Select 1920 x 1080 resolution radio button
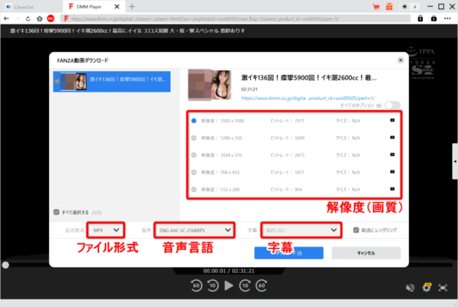Screen dimensions: 458x307 (x=194, y=121)
